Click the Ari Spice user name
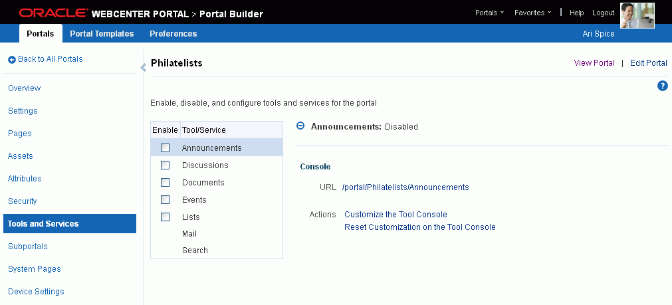 pos(598,34)
